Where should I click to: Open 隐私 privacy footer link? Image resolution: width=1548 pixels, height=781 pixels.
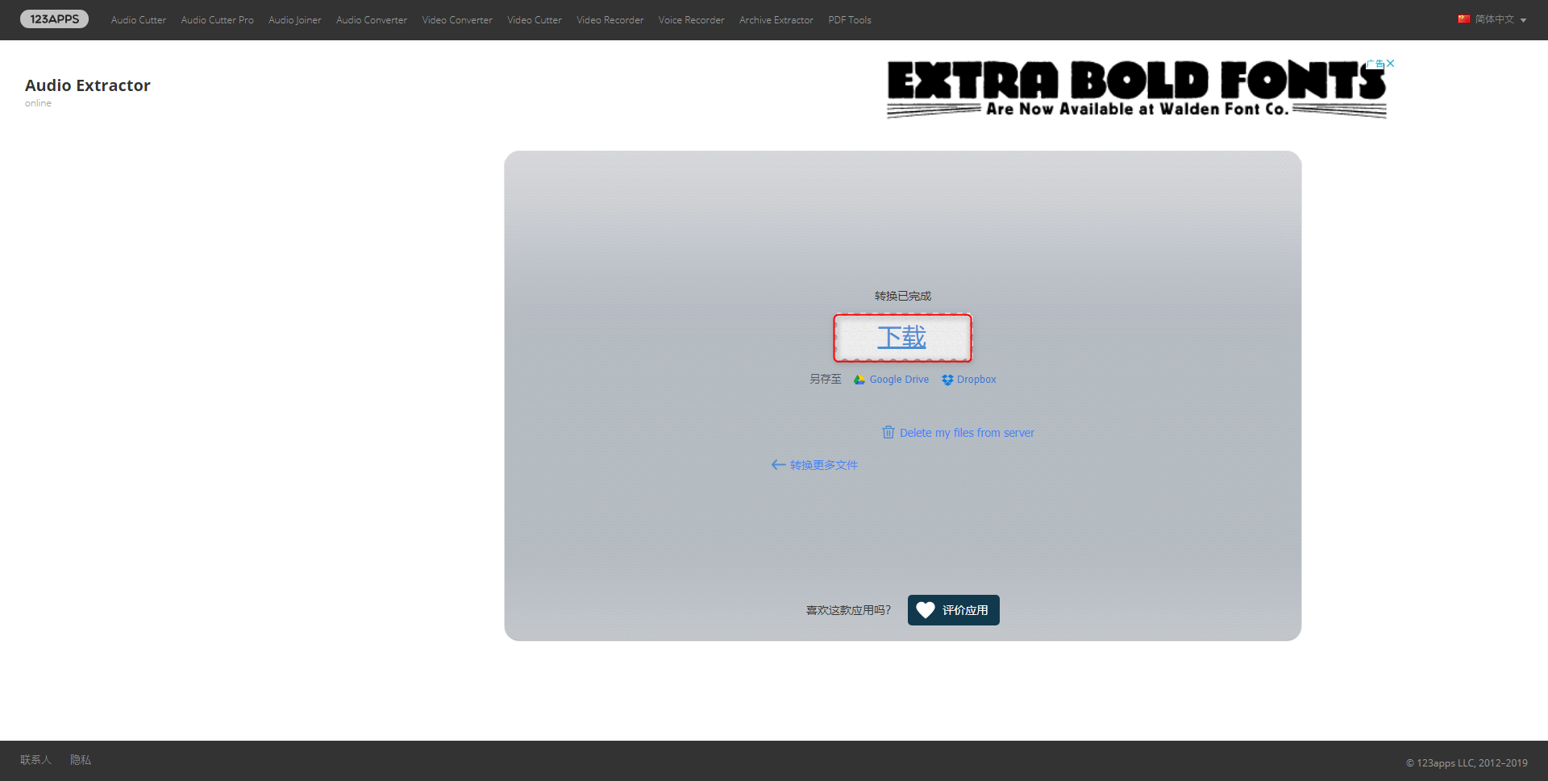[x=81, y=760]
